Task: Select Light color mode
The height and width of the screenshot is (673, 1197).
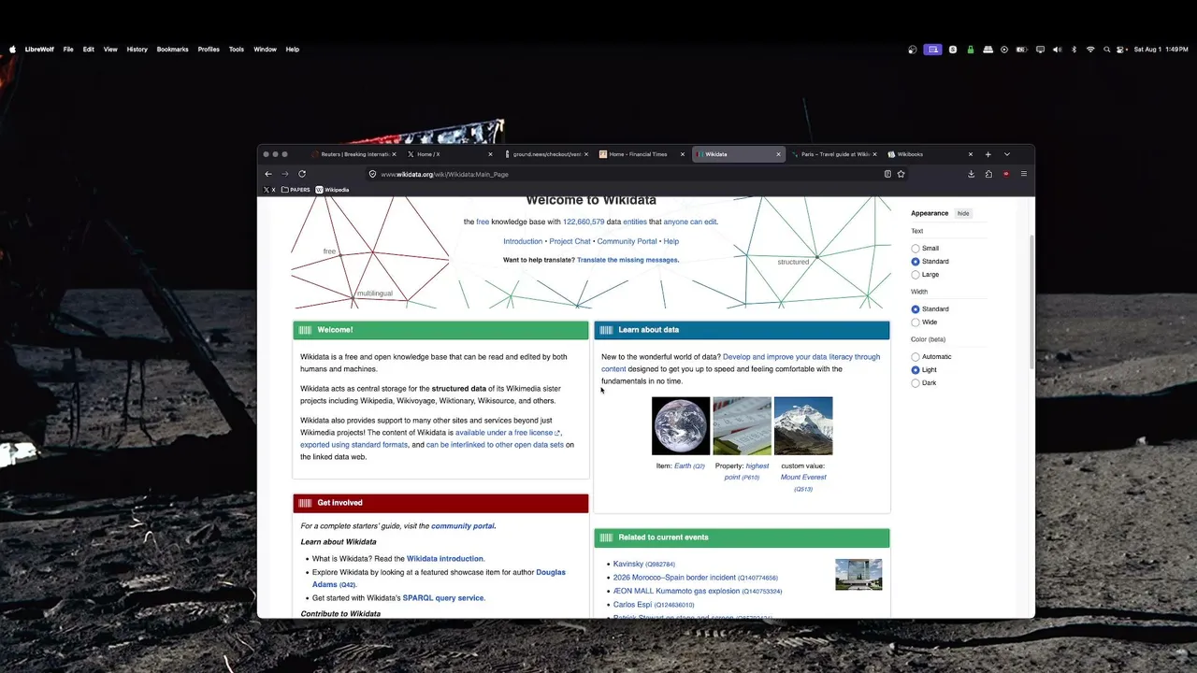Action: [x=916, y=370]
